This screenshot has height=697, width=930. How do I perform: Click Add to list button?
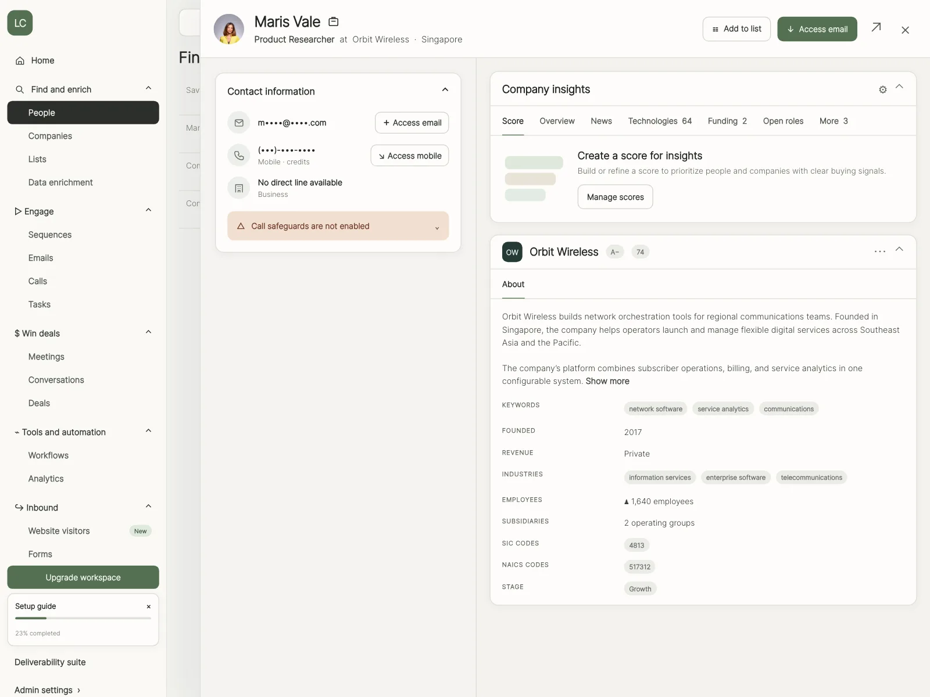(736, 29)
